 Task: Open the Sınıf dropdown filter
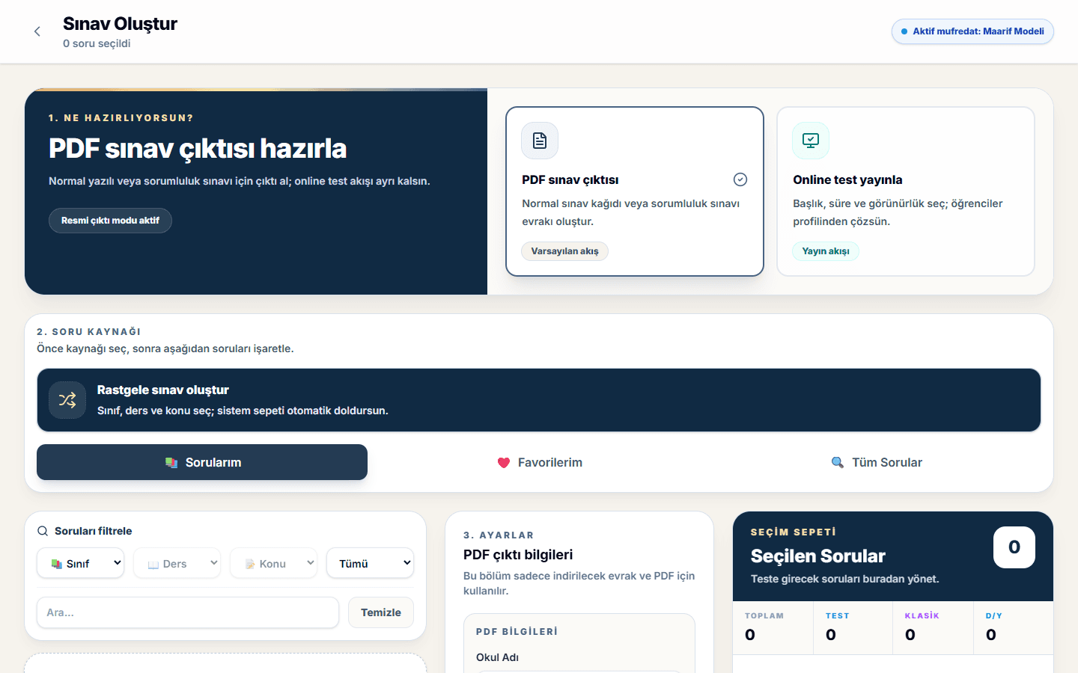(x=81, y=563)
